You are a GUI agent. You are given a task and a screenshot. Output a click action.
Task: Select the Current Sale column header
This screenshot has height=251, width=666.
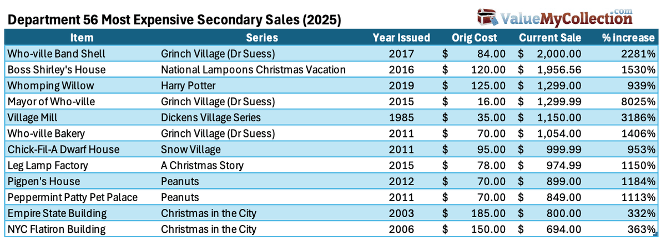[x=550, y=38]
